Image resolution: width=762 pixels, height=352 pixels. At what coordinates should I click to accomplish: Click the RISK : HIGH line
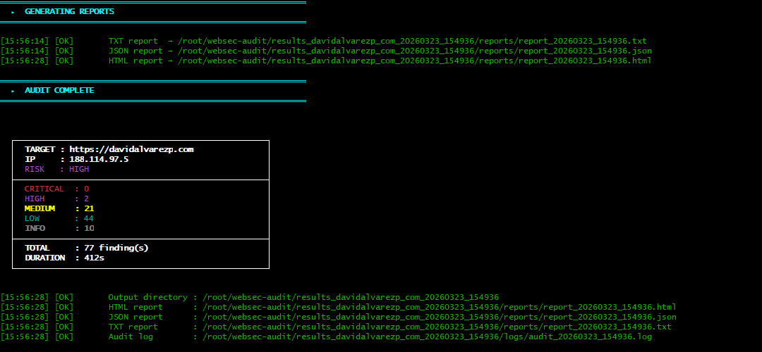tap(57, 169)
